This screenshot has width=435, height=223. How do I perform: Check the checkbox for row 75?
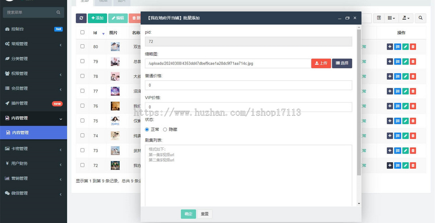pos(82,121)
